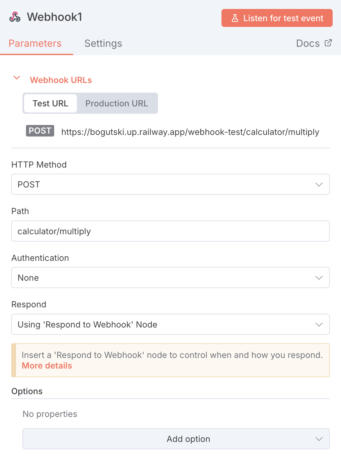This screenshot has width=341, height=473.
Task: Copy the webhook test URL text
Action: 190,132
